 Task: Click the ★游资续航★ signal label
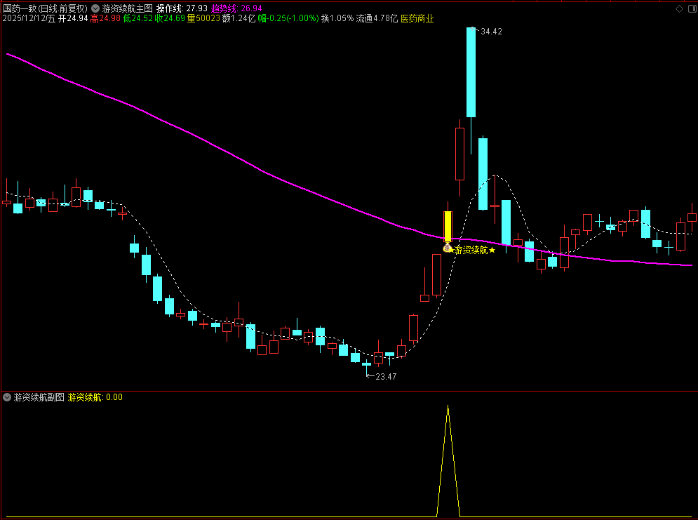tap(472, 251)
